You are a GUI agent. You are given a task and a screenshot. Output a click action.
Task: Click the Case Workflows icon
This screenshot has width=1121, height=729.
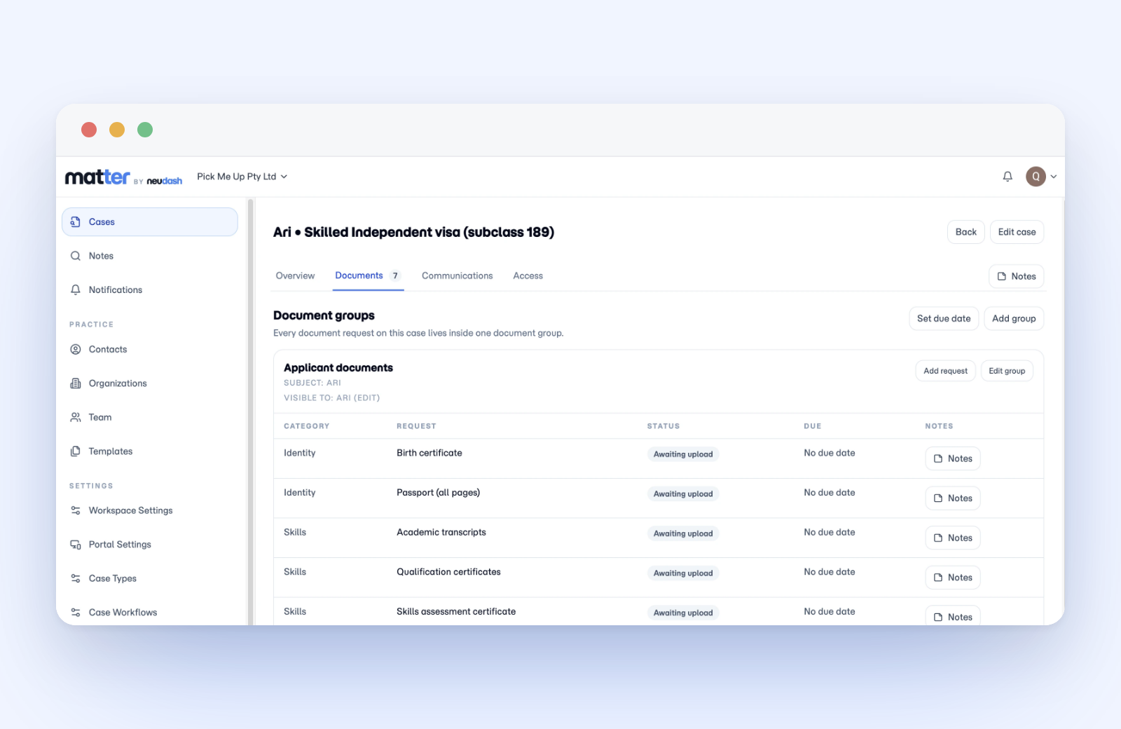click(x=76, y=613)
